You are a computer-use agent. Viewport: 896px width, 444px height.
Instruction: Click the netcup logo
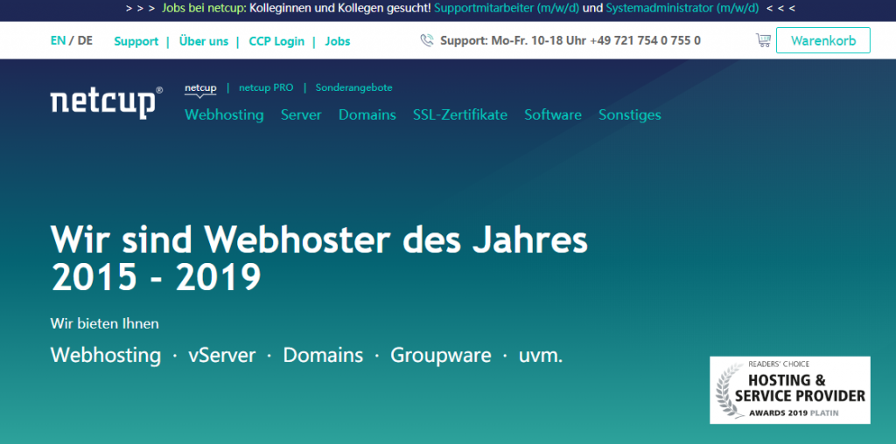(106, 101)
